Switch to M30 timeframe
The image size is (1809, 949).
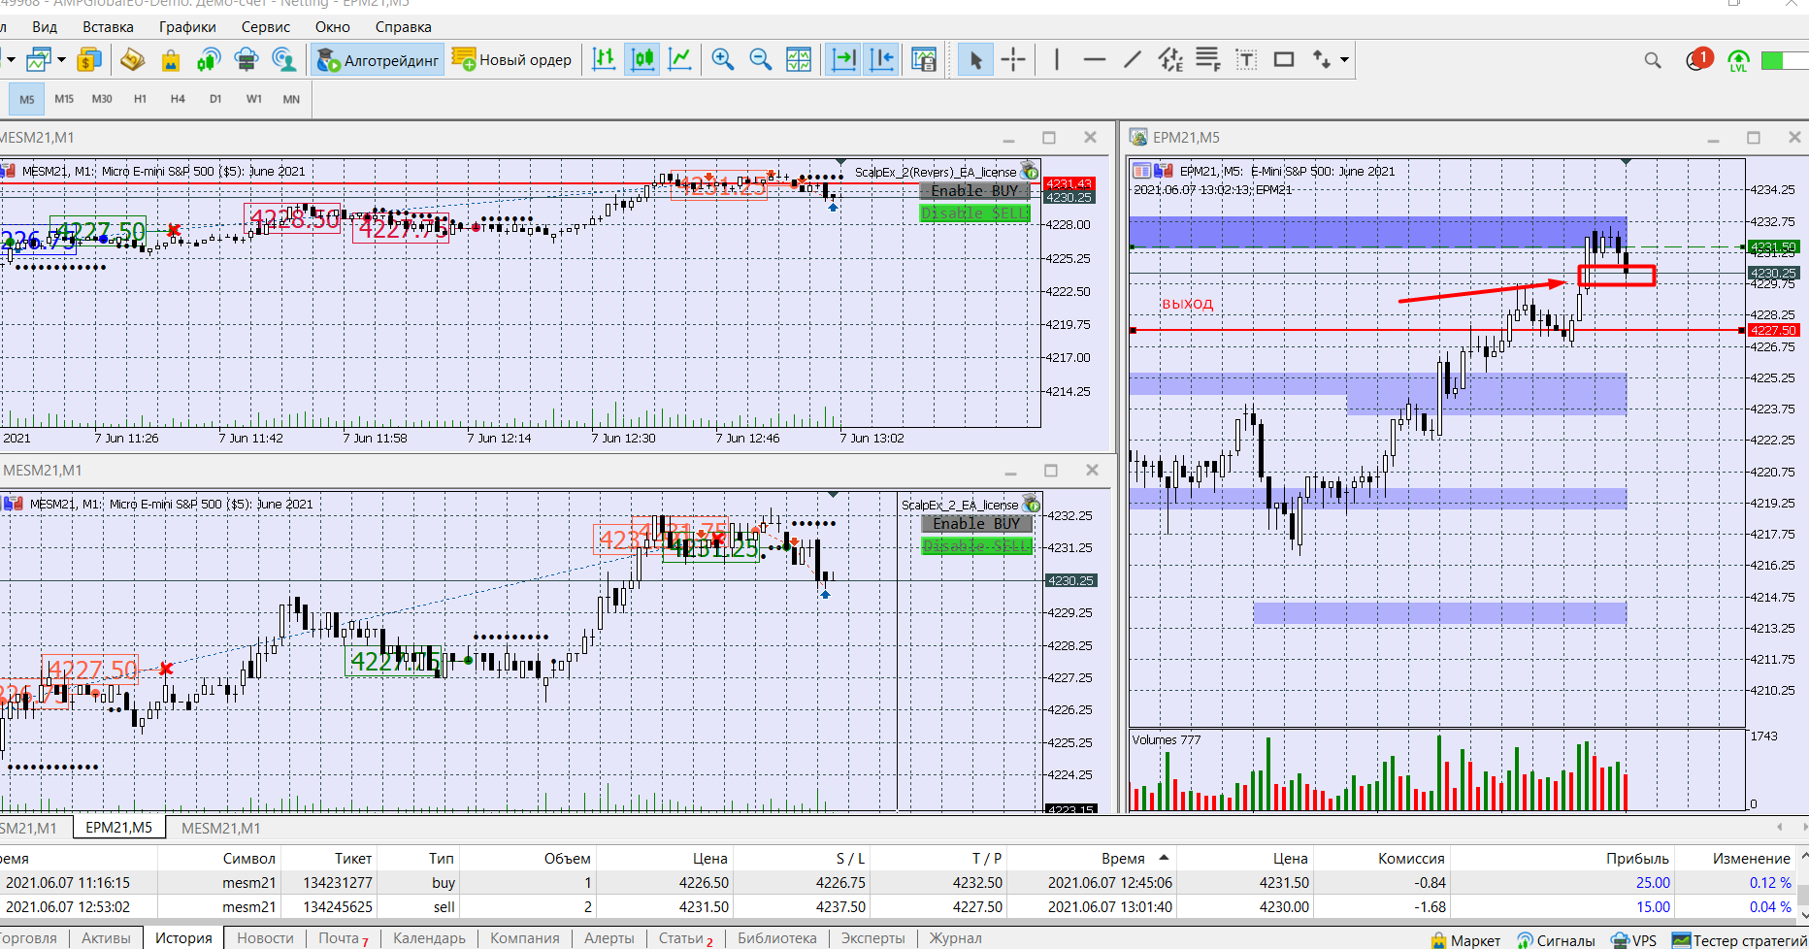102,99
